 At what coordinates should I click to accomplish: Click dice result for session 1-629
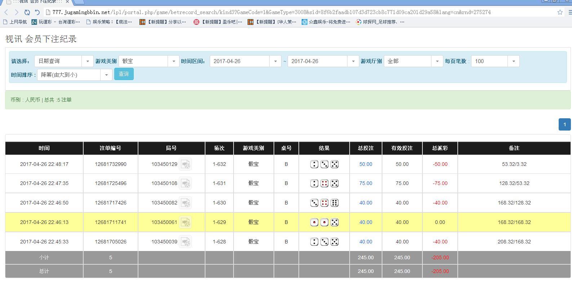point(324,222)
